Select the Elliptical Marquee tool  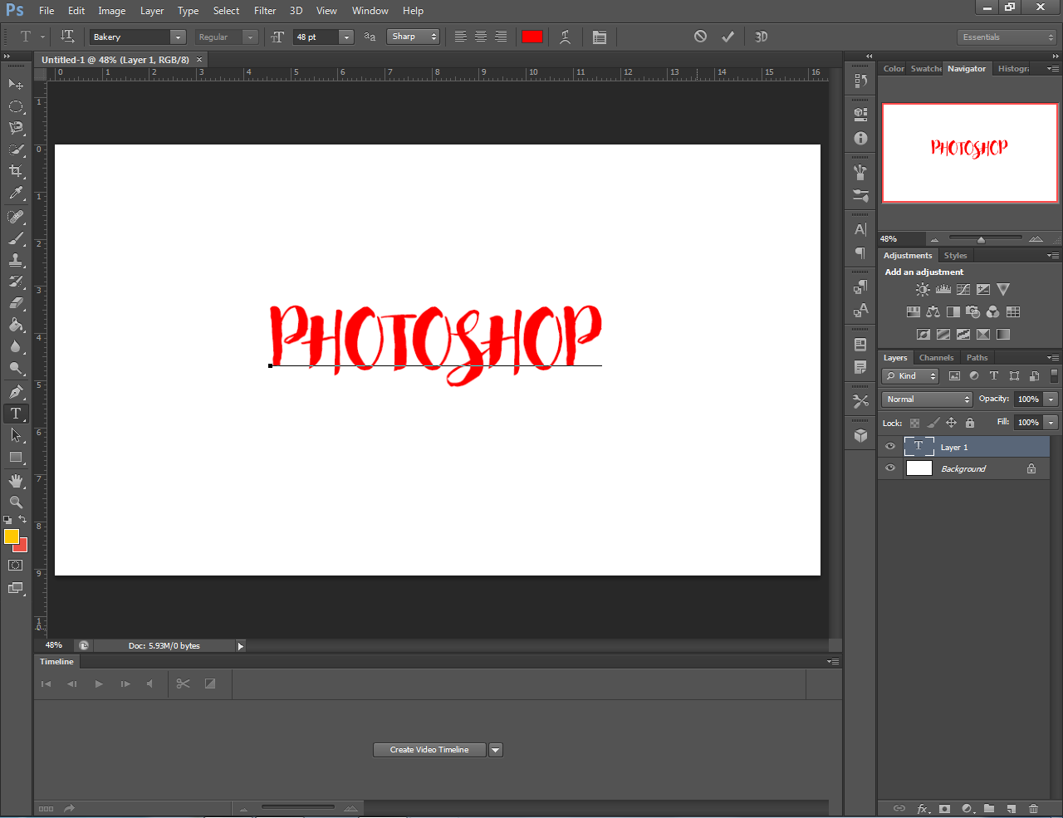pyautogui.click(x=16, y=106)
